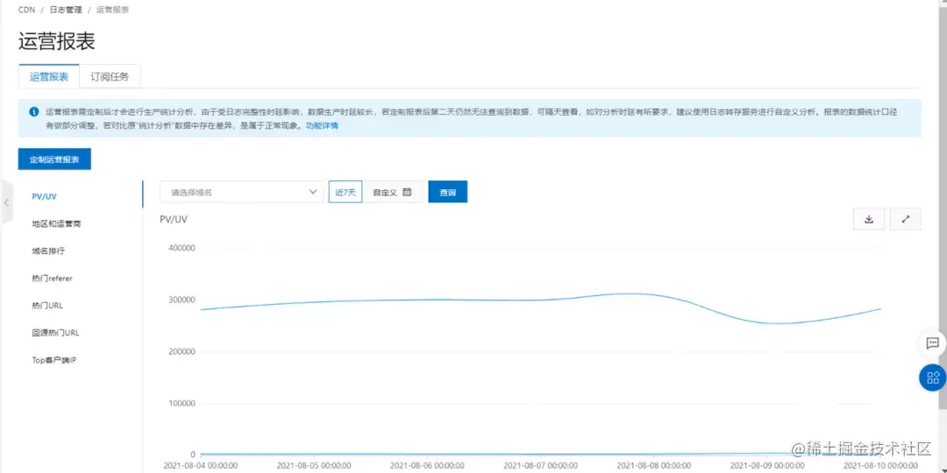The height and width of the screenshot is (473, 947).
Task: Click the 2021-08-08 00:00:00 axis label
Action: pos(653,466)
